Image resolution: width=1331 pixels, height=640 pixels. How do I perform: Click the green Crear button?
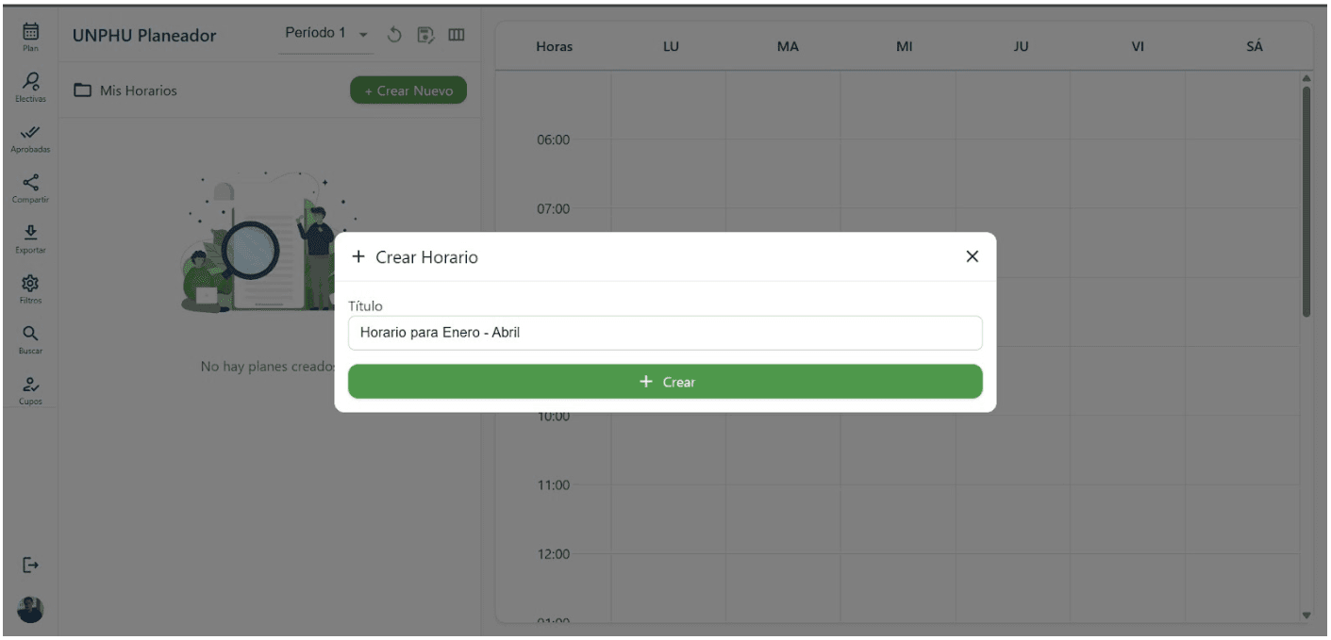pyautogui.click(x=665, y=382)
